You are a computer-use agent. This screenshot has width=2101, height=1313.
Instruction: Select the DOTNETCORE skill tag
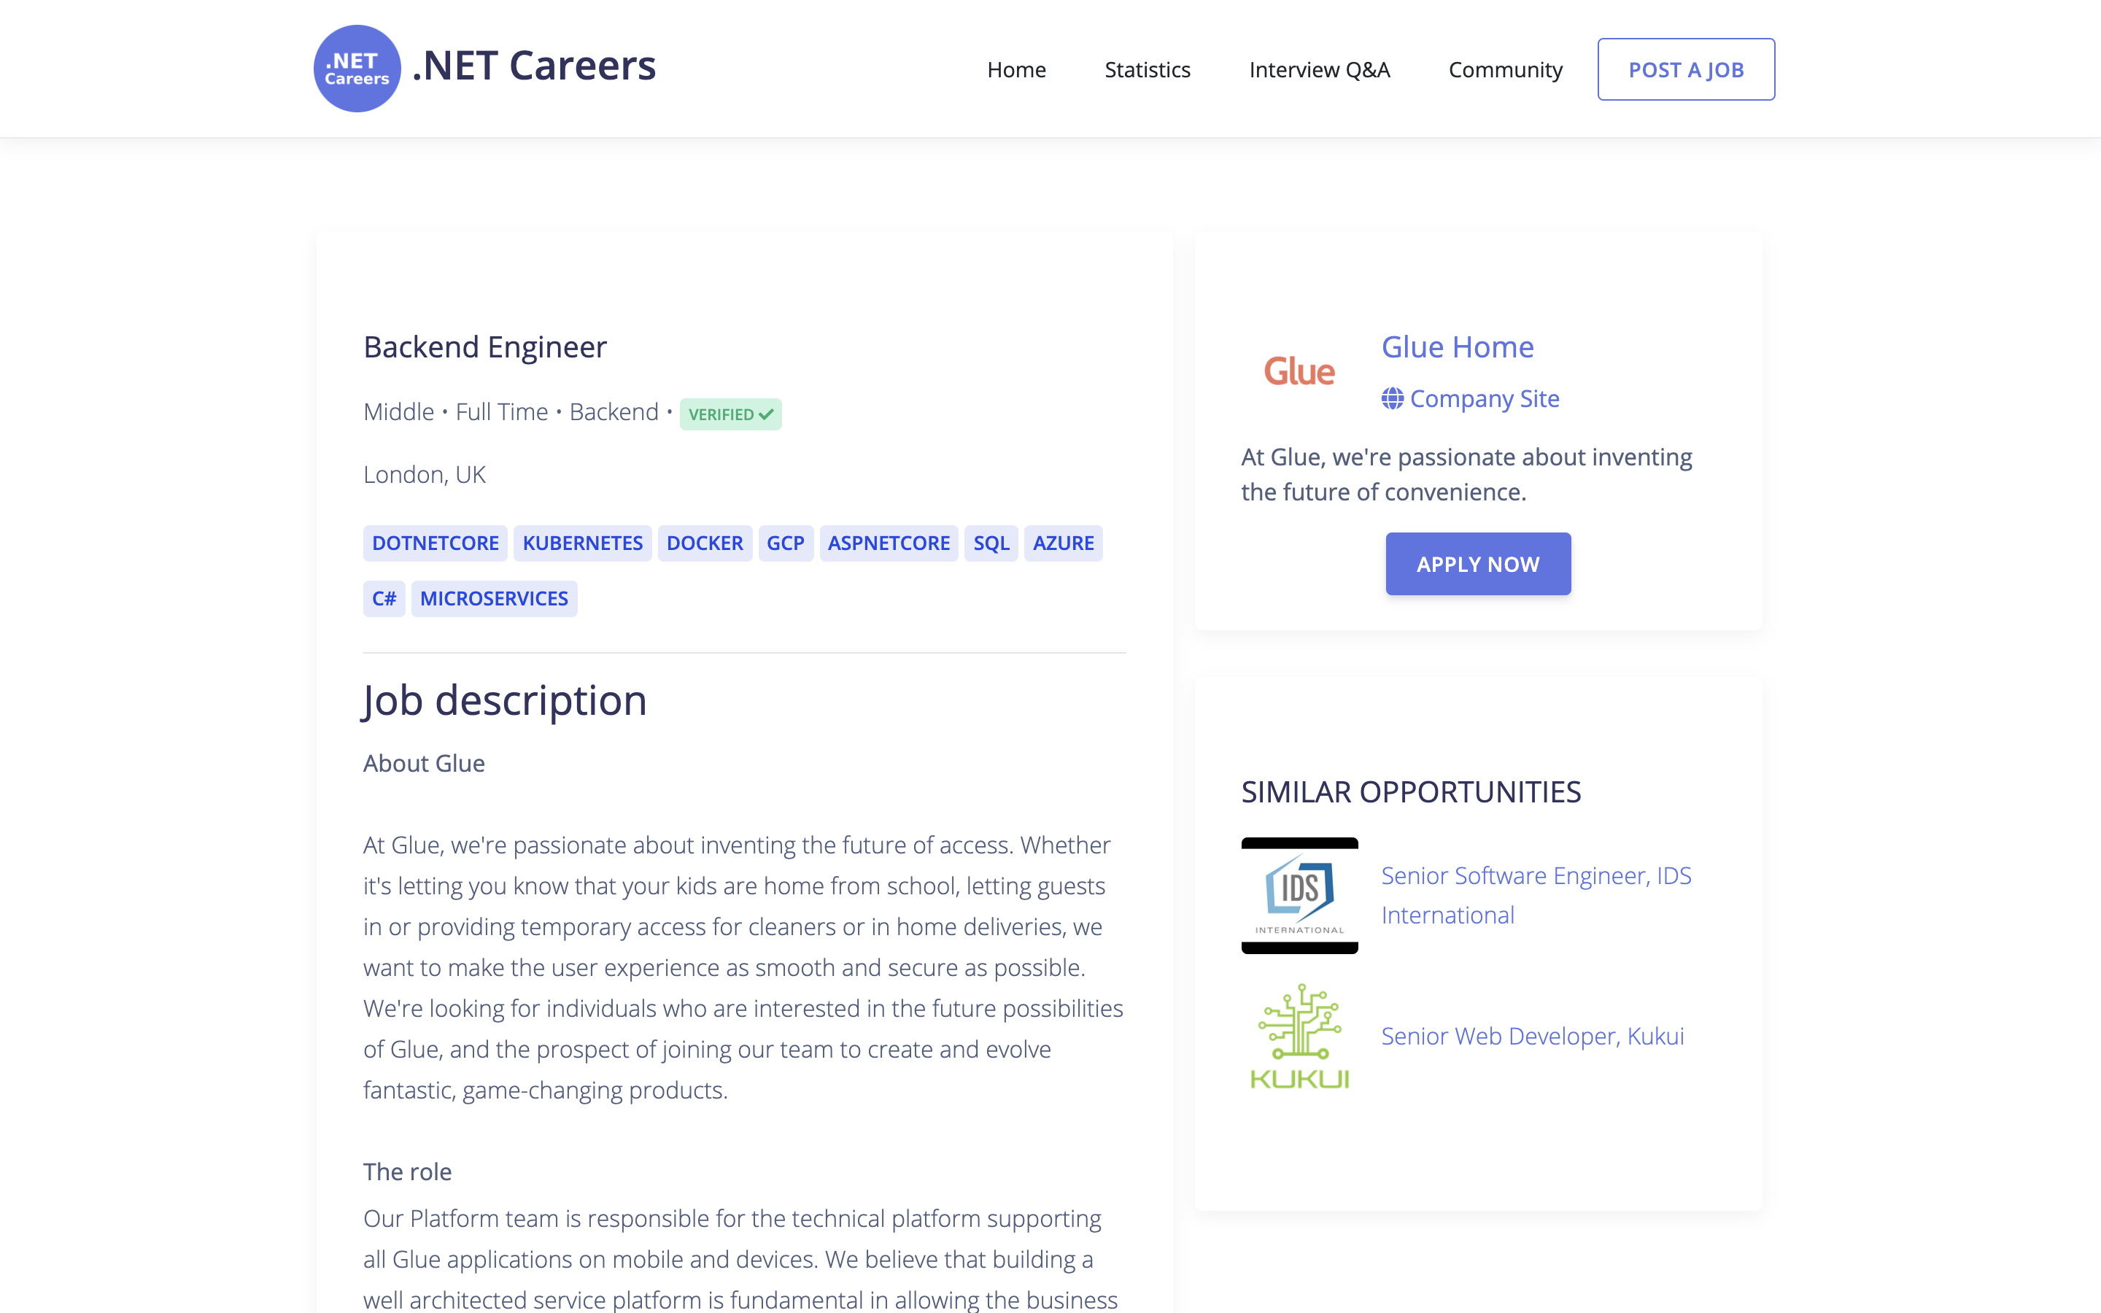(435, 543)
